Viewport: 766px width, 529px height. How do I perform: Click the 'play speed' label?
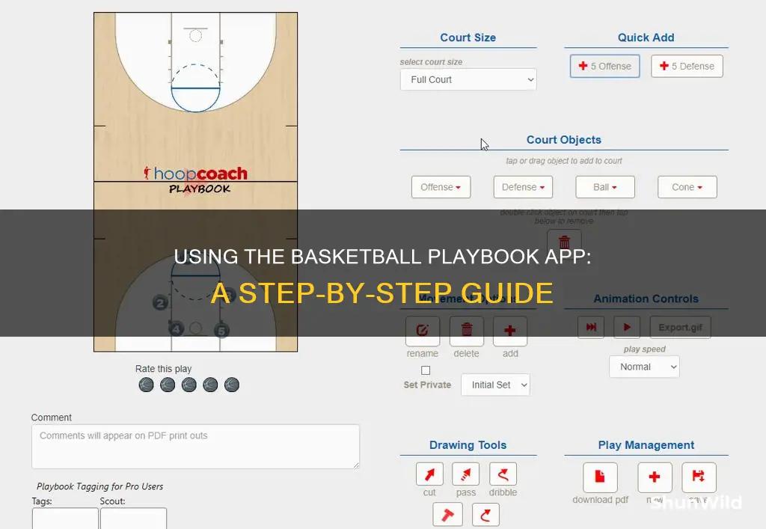coord(644,349)
